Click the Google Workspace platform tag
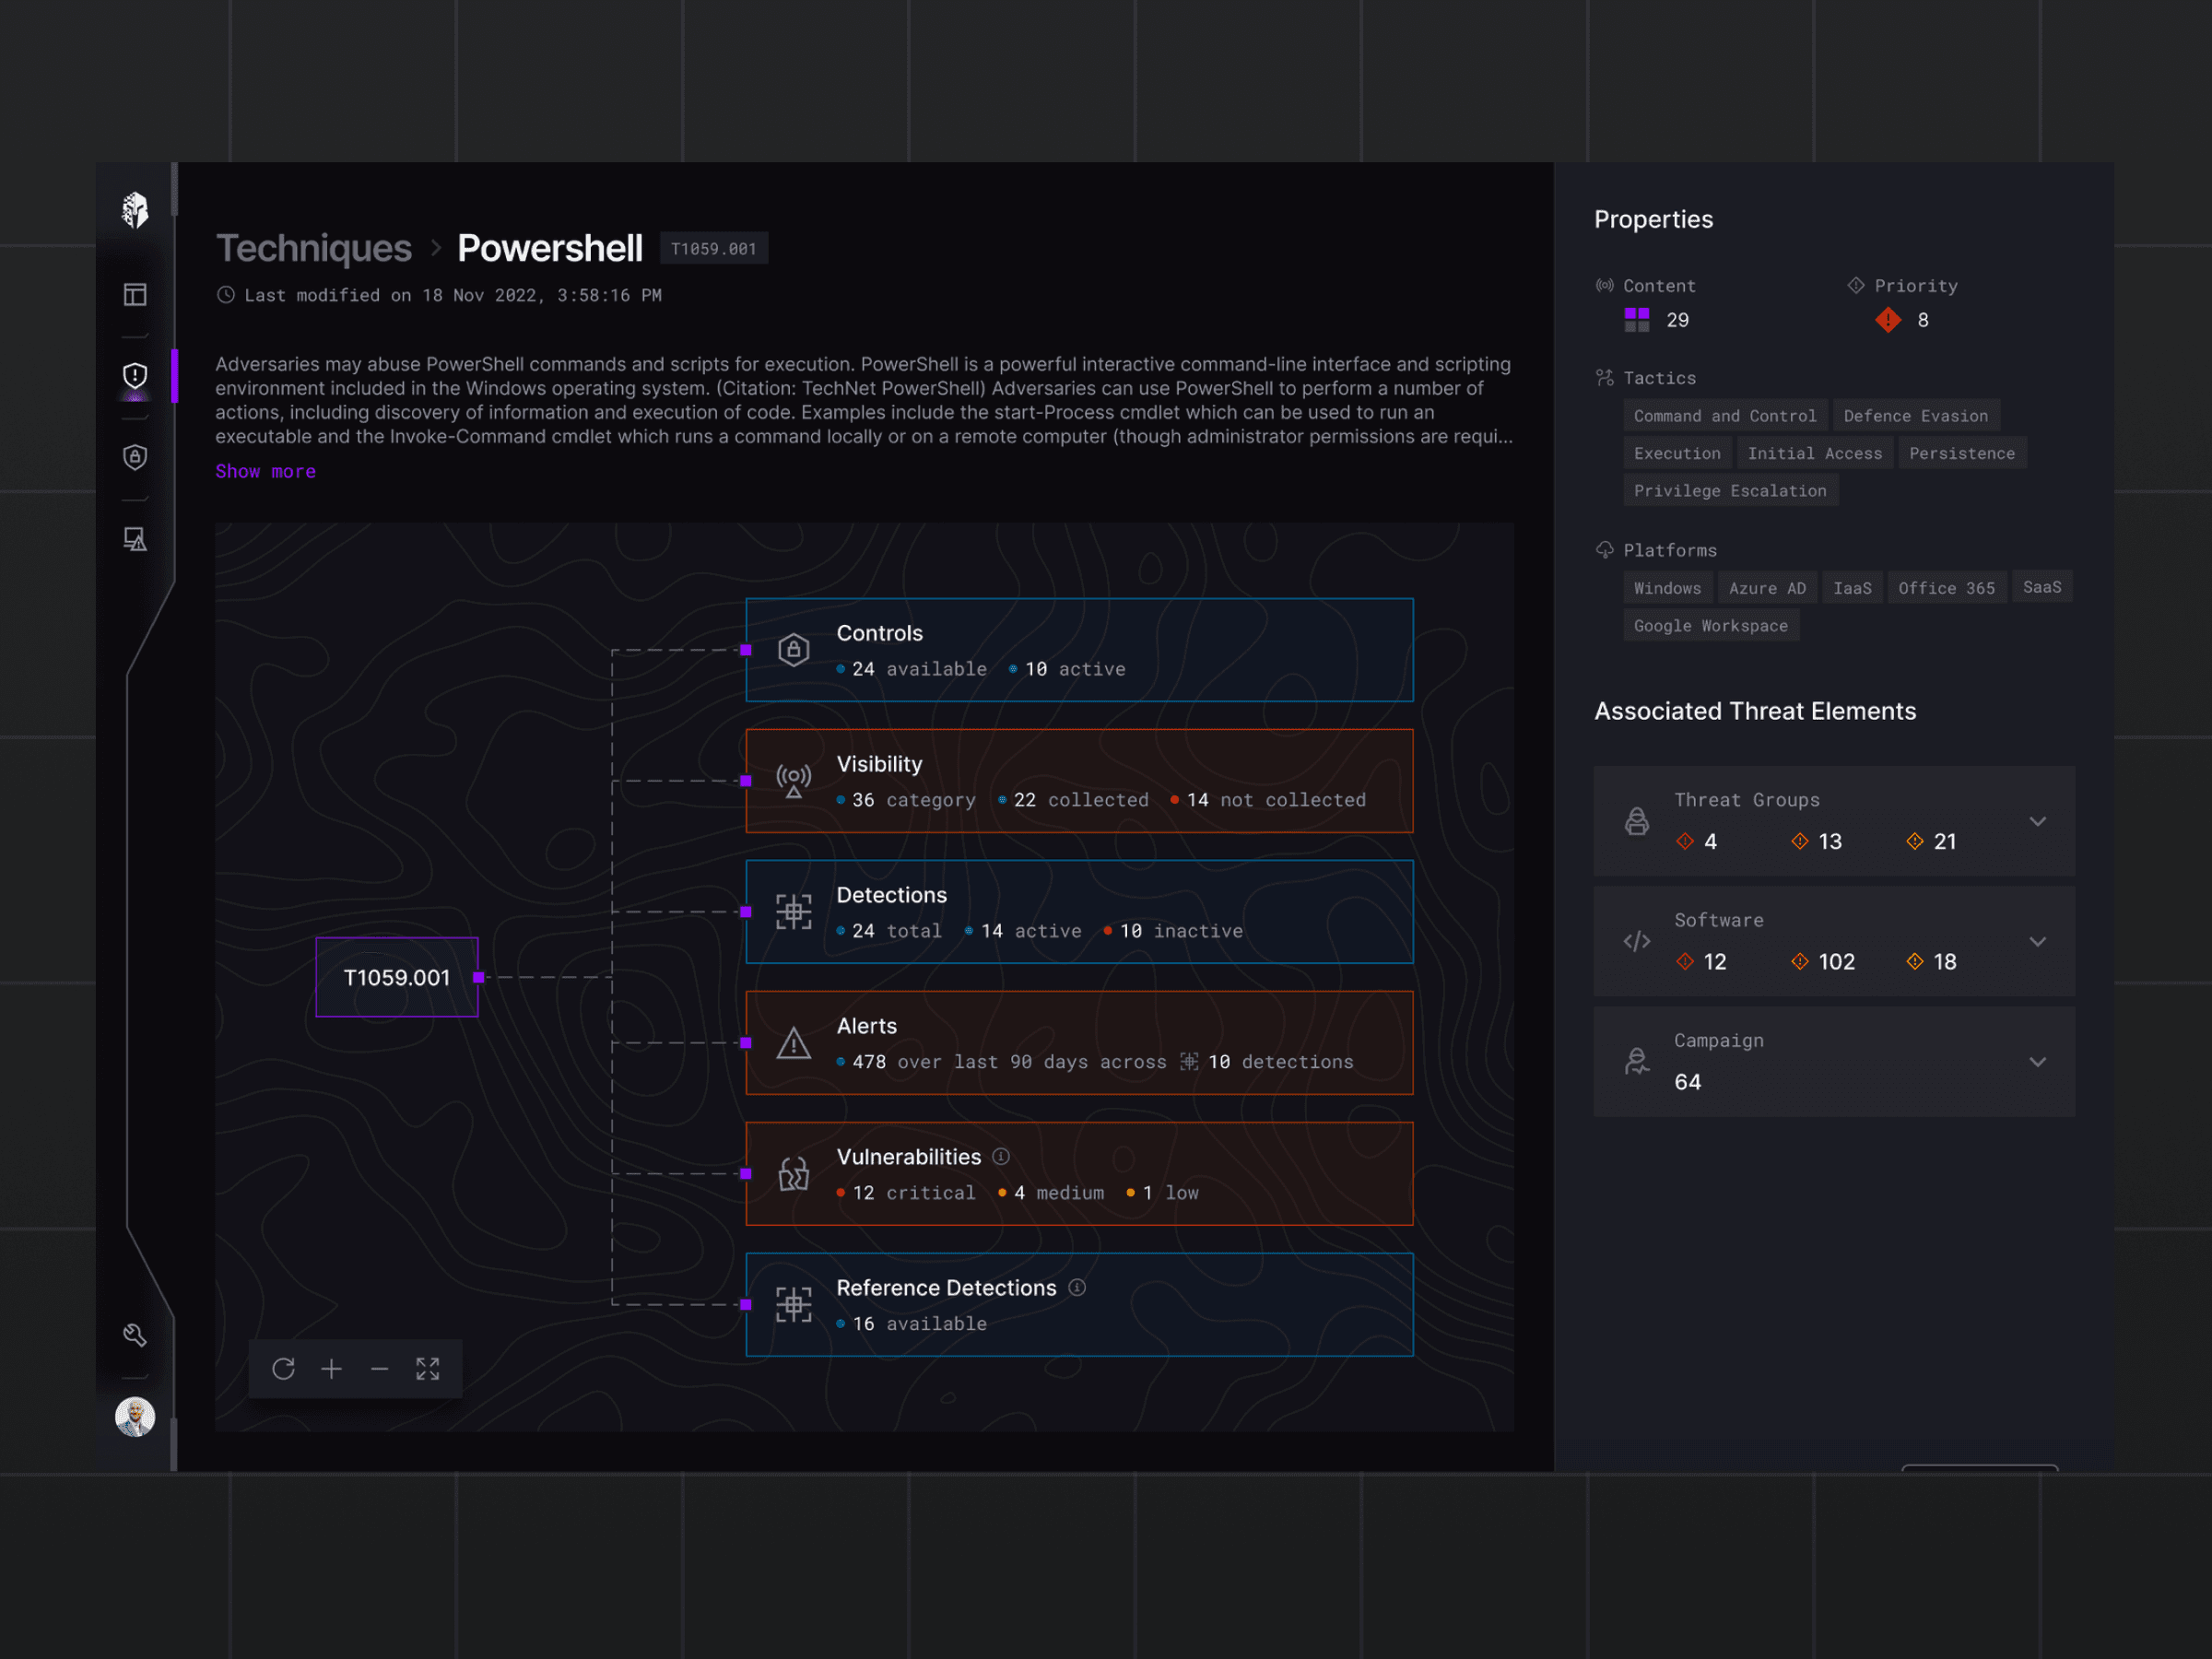The image size is (2212, 1659). (x=1711, y=625)
